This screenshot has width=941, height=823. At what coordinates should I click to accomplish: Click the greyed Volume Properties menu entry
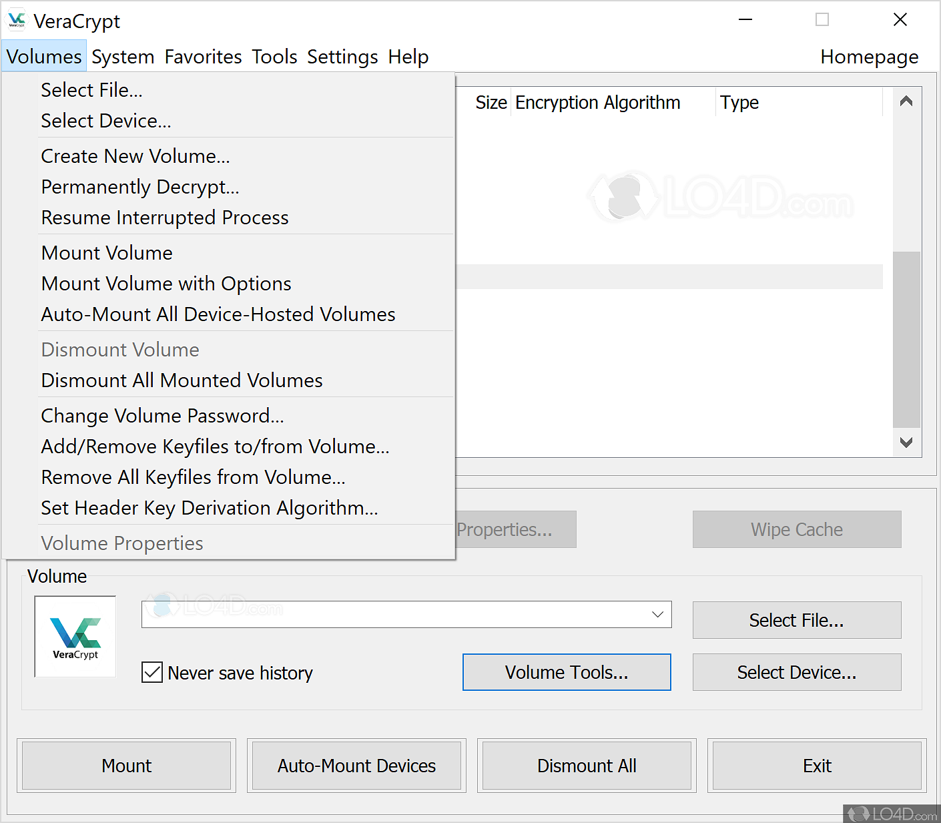click(x=228, y=543)
